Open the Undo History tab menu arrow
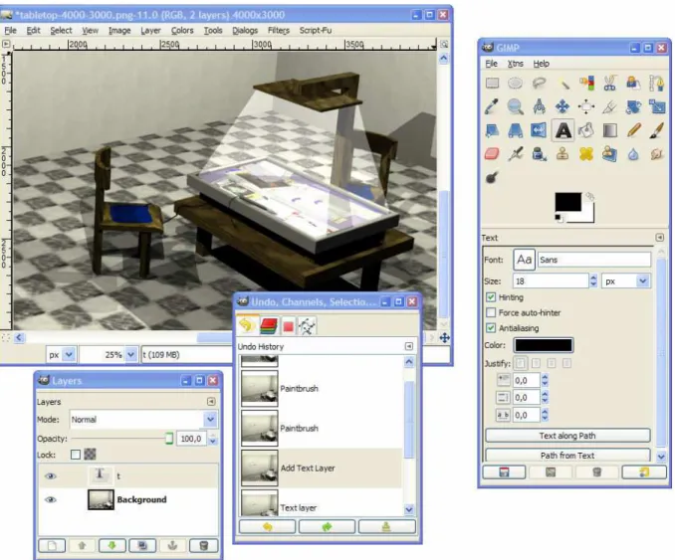This screenshot has width=675, height=560. tap(409, 346)
